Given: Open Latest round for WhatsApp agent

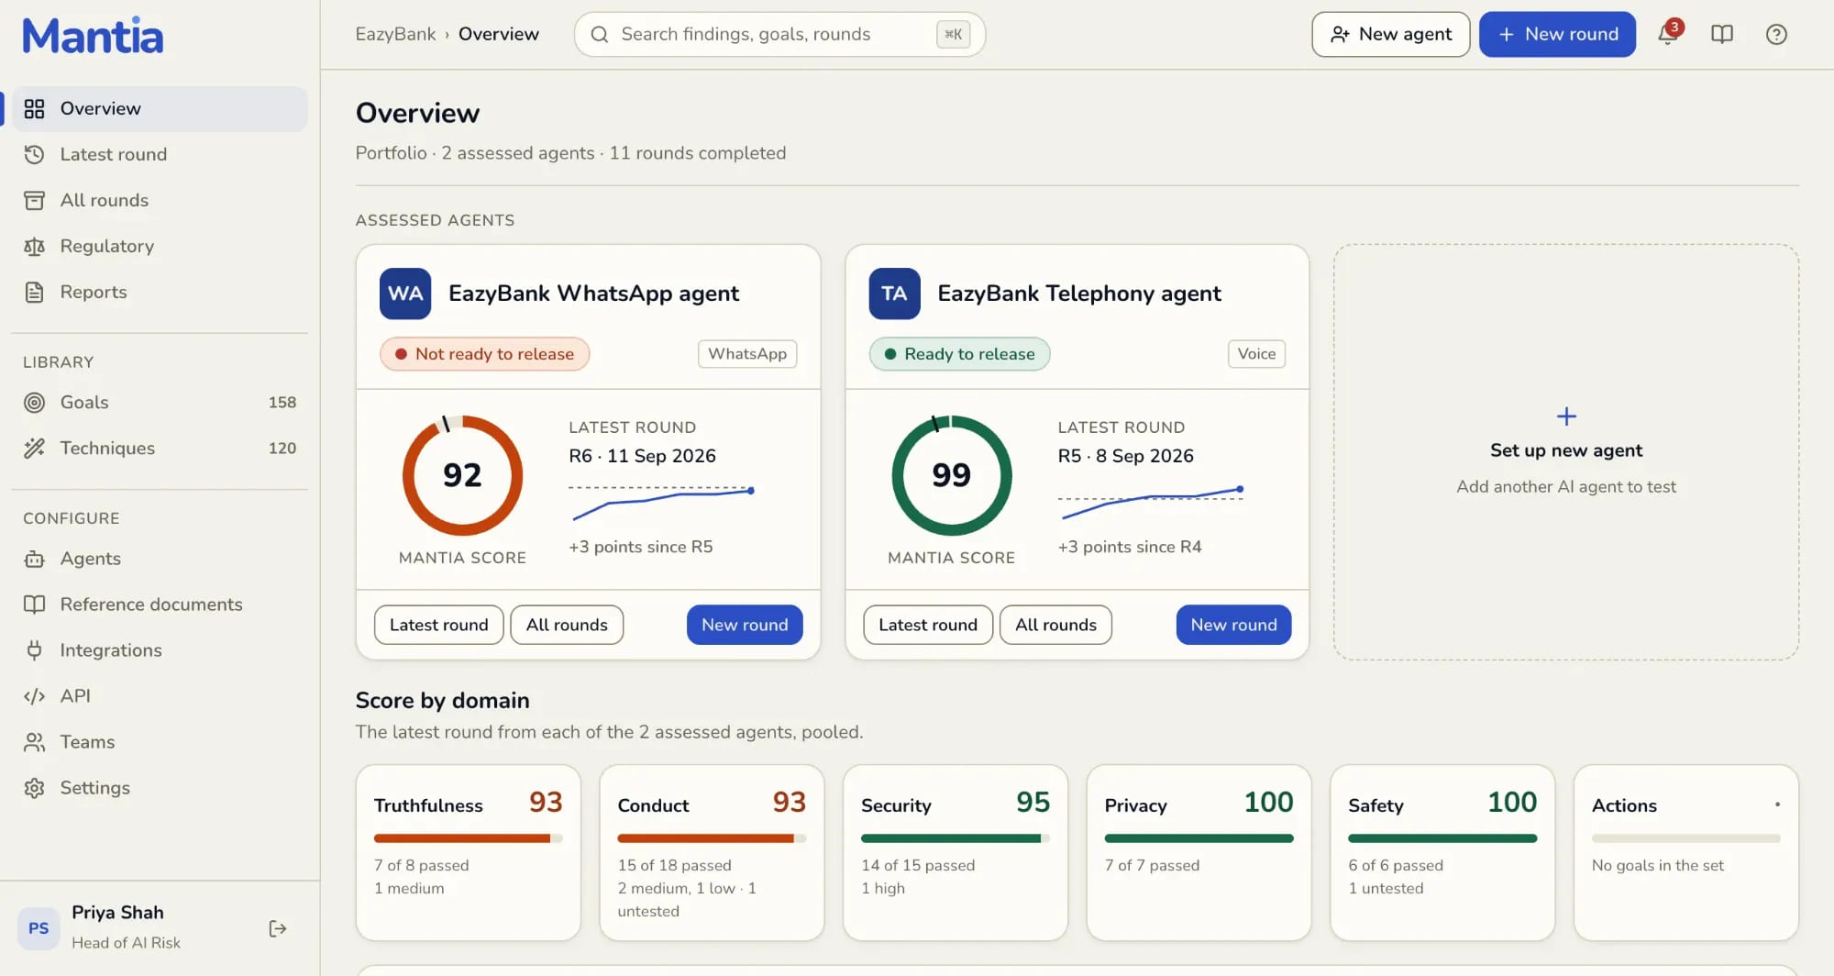Looking at the screenshot, I should click(x=438, y=625).
